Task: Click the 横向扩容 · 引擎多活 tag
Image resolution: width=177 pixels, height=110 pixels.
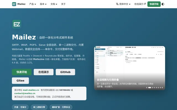Action: pos(61,107)
